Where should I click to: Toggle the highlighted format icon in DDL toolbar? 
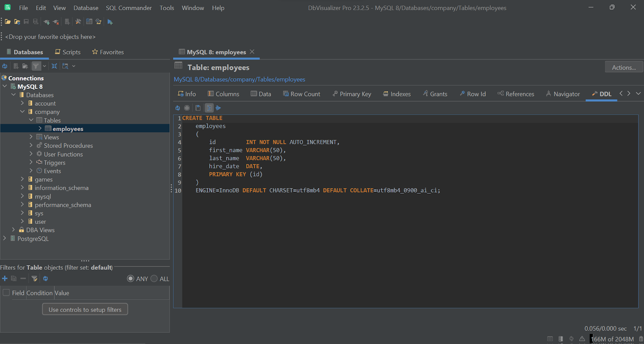[209, 108]
